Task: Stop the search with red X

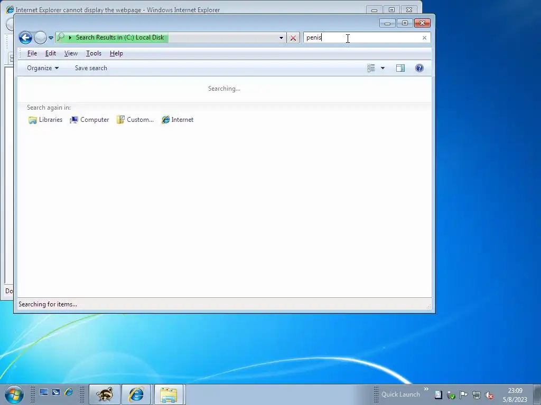Action: pyautogui.click(x=293, y=38)
